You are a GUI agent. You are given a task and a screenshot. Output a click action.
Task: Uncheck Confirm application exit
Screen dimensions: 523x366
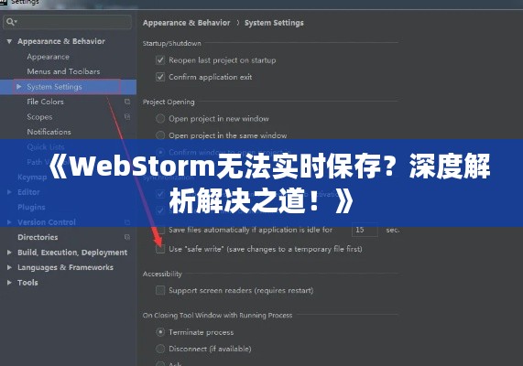pyautogui.click(x=160, y=77)
